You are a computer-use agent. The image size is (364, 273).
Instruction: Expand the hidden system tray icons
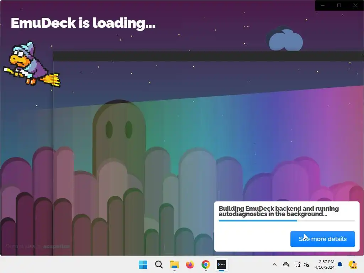pyautogui.click(x=275, y=264)
